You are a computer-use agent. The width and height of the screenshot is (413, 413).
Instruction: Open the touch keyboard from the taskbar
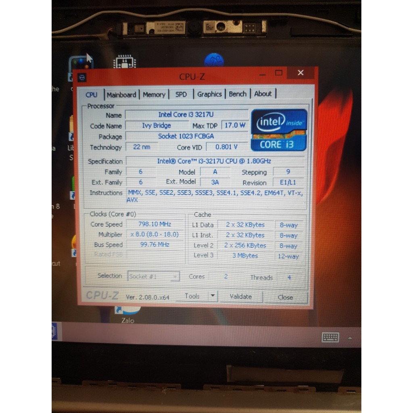330,338
